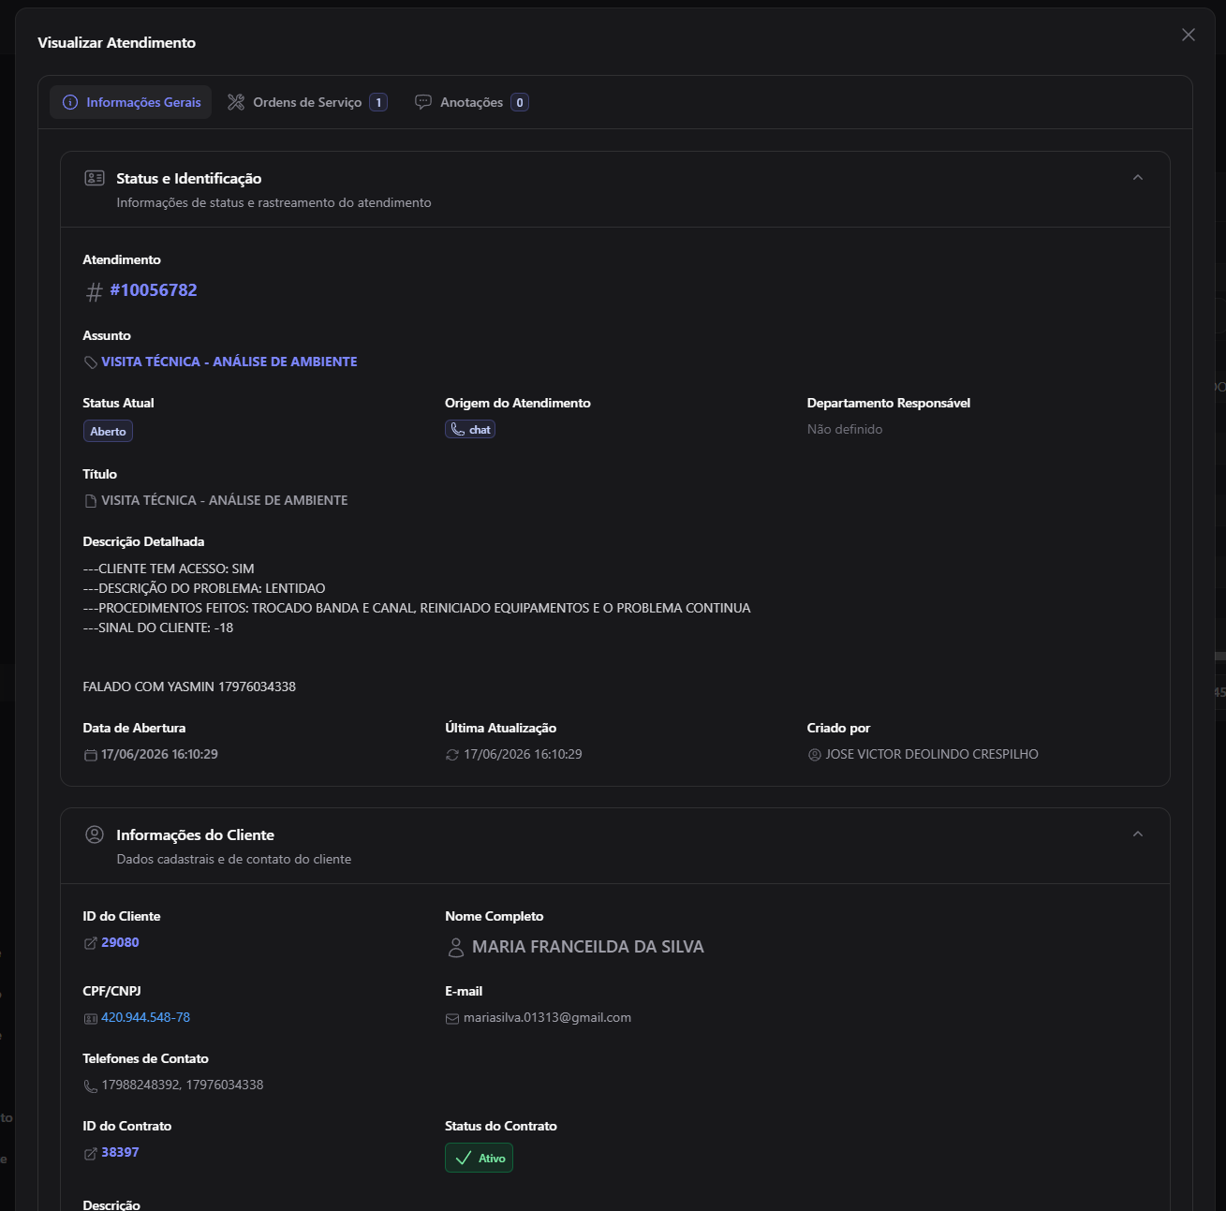The height and width of the screenshot is (1211, 1226).
Task: Click the tools icon beside Ordens de Serviço
Action: 236,102
